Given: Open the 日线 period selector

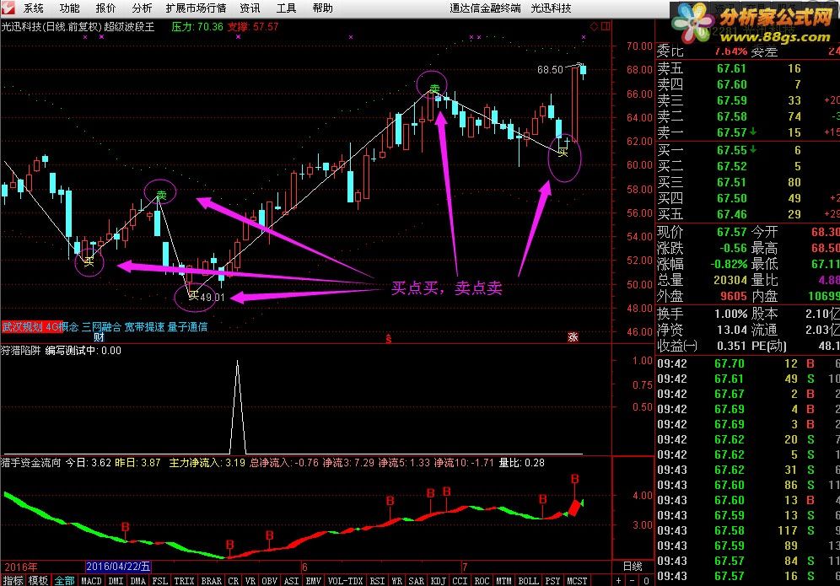Looking at the screenshot, I should [x=633, y=566].
